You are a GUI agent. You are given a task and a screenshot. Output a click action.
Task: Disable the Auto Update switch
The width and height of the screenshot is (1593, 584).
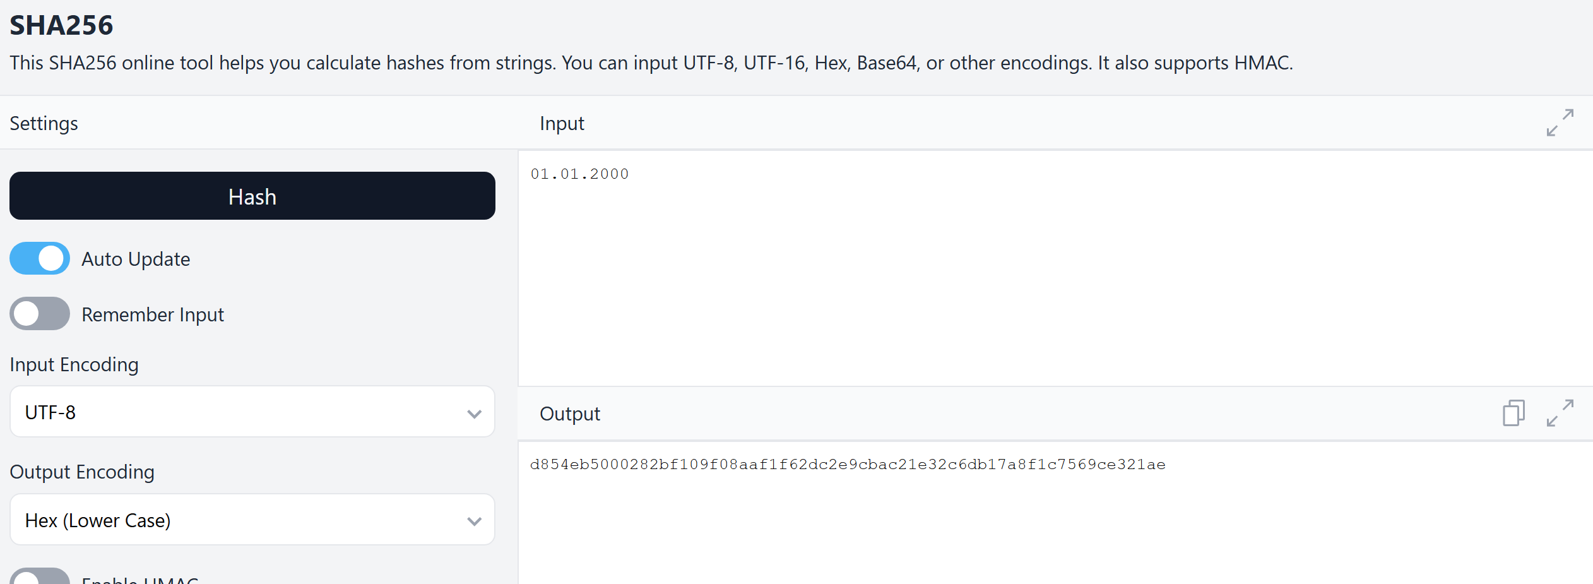pyautogui.click(x=40, y=258)
